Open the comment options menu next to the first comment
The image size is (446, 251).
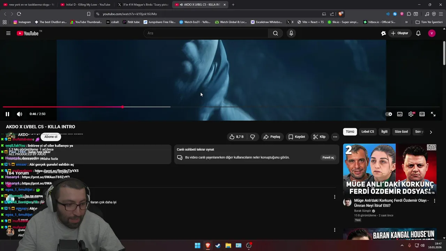coord(334,197)
